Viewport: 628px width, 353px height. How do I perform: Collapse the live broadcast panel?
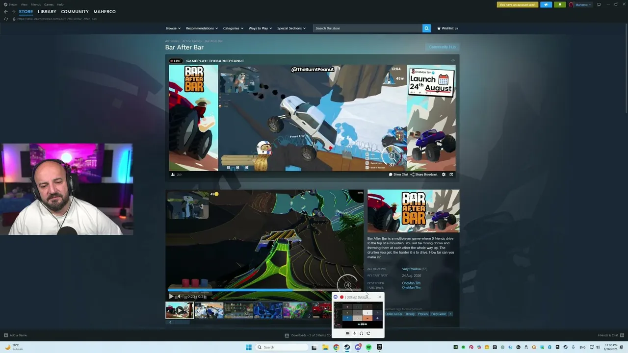453,61
